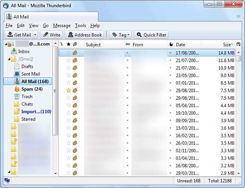Click message list scroll up arrow

coord(239,52)
